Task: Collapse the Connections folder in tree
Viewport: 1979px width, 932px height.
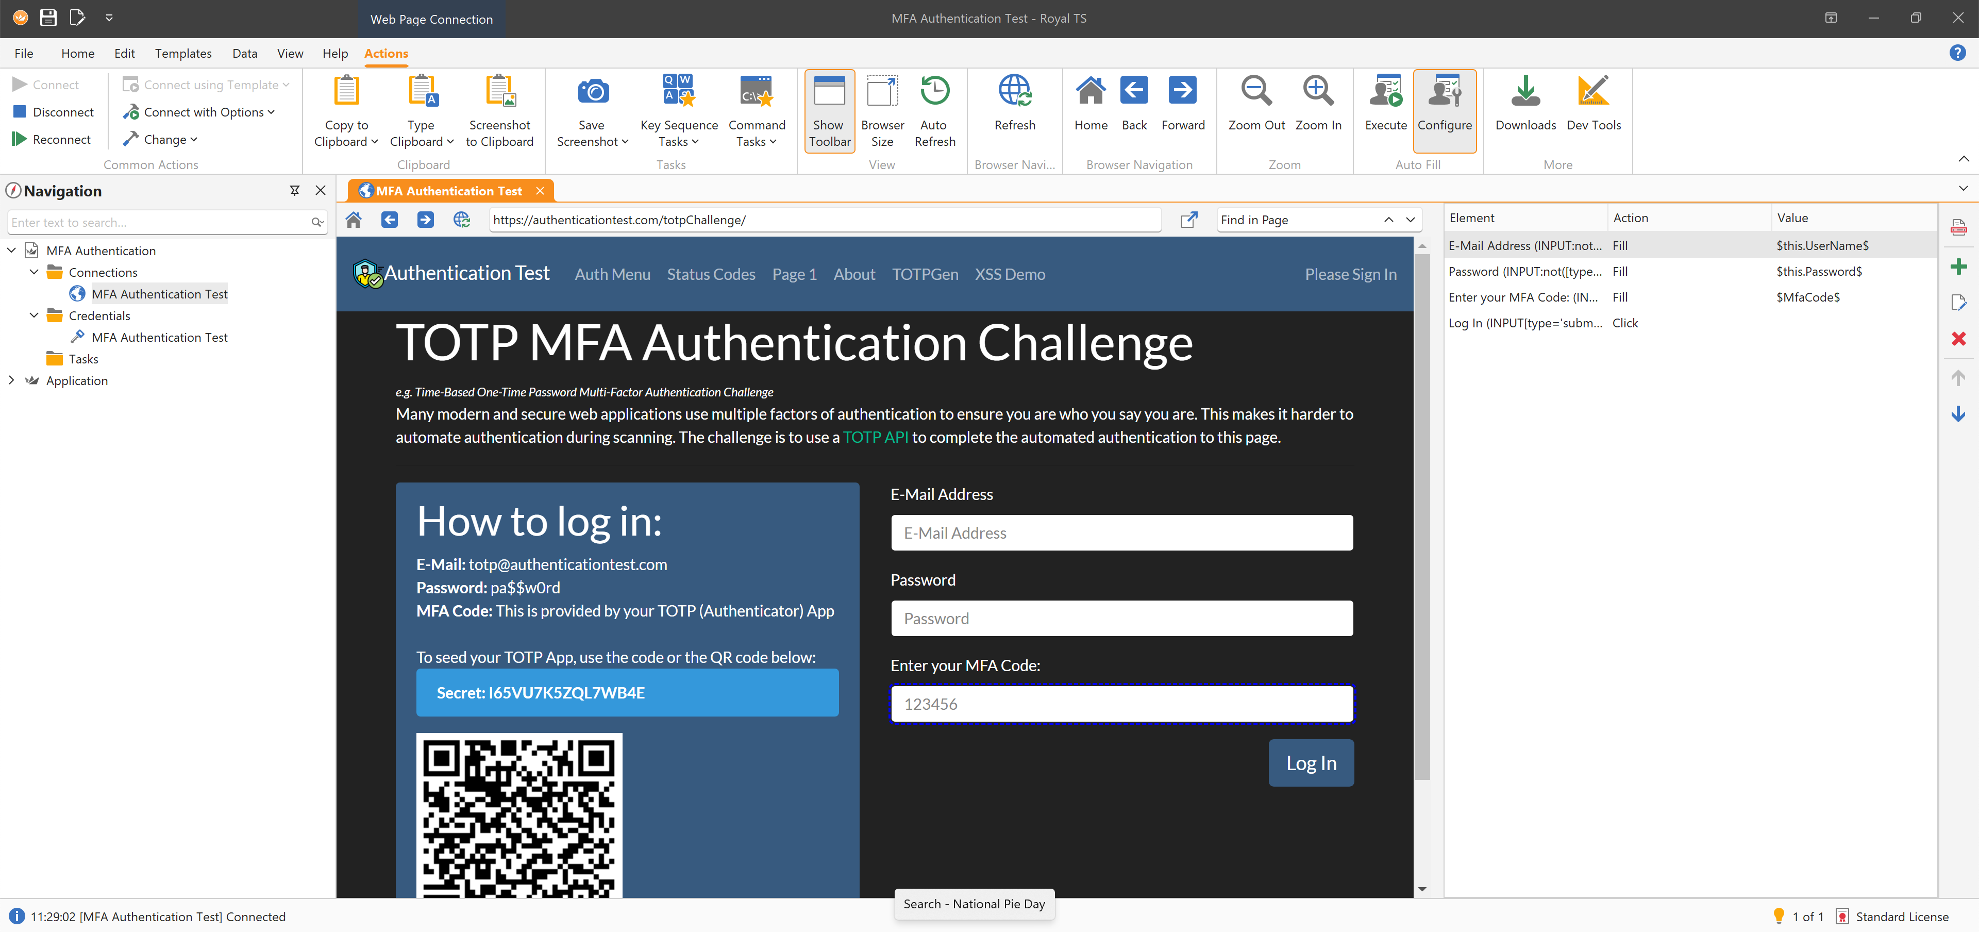Action: [34, 272]
